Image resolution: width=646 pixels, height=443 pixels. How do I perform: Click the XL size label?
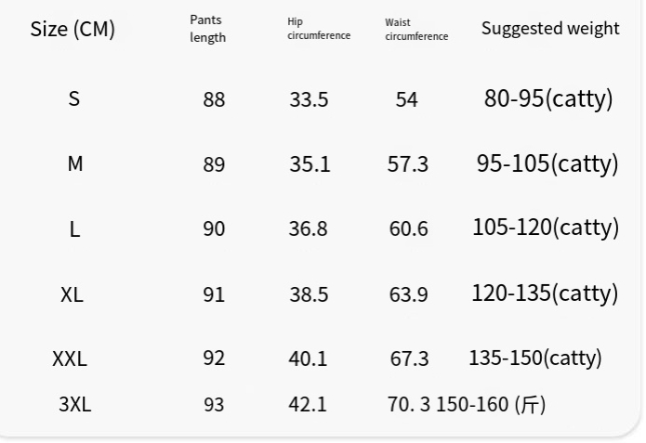coord(72,294)
